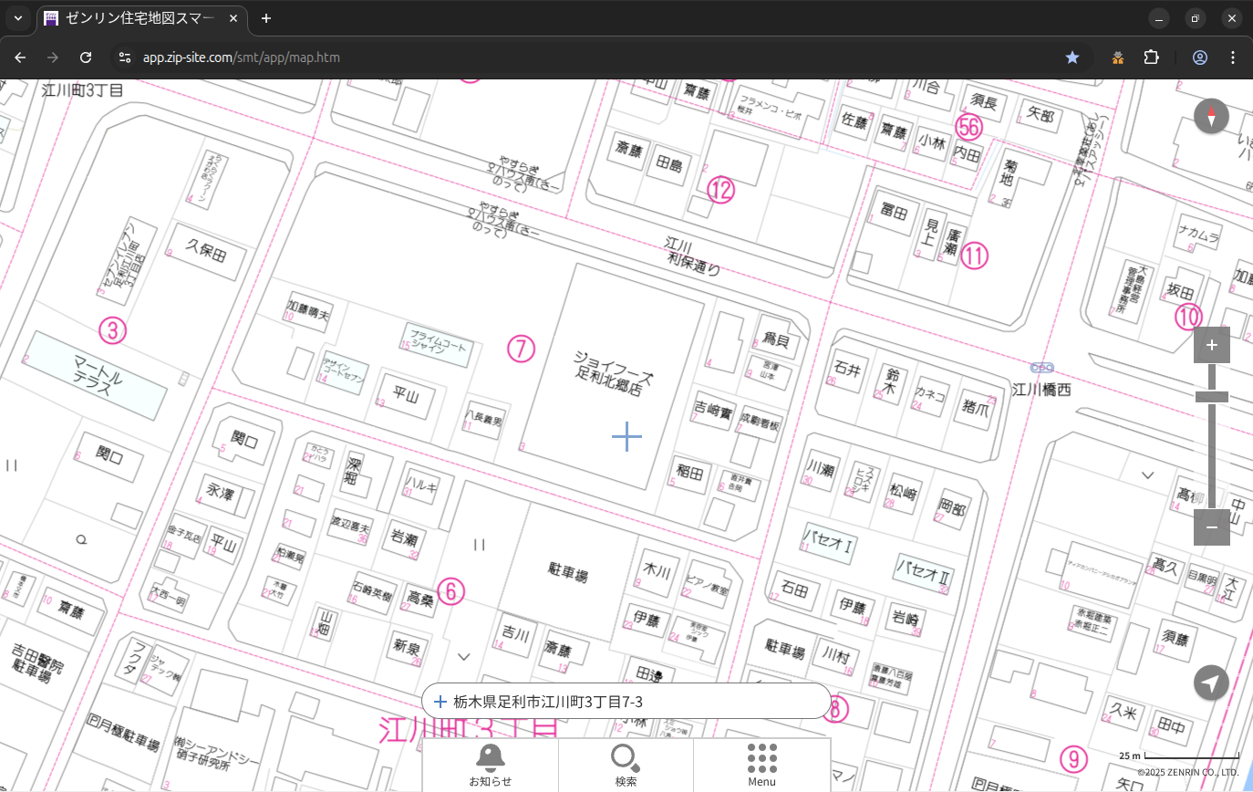Image resolution: width=1253 pixels, height=792 pixels.
Task: Open the Chrome three-dot menu
Action: pos(1234,57)
